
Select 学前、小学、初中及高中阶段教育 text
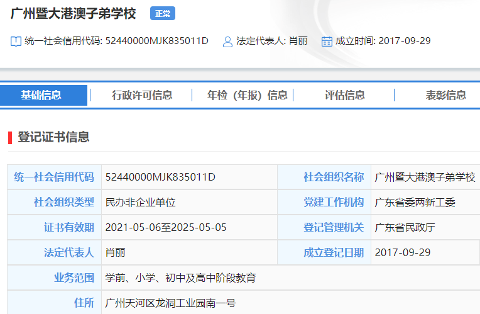[180, 278]
